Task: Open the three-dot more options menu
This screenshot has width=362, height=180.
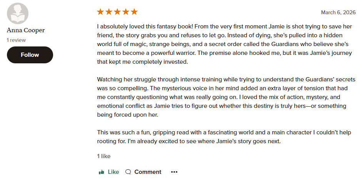Action: coord(174,172)
